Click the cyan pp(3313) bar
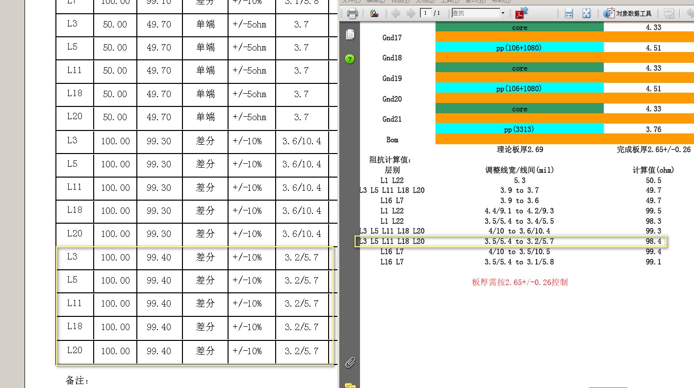 (519, 129)
